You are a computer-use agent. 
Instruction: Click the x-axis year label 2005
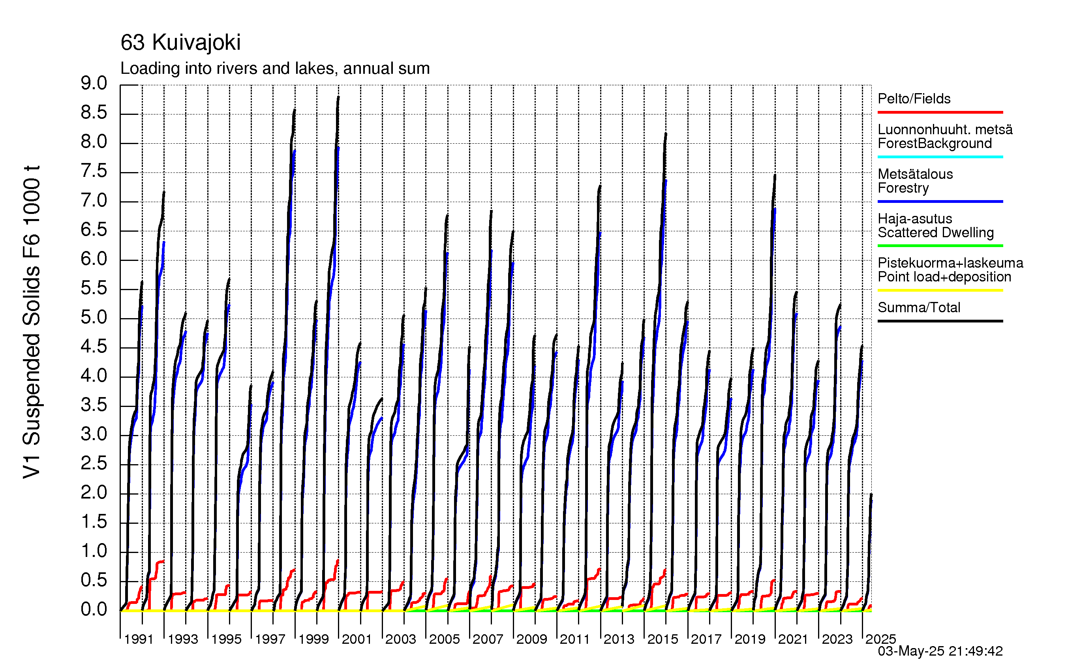[445, 639]
